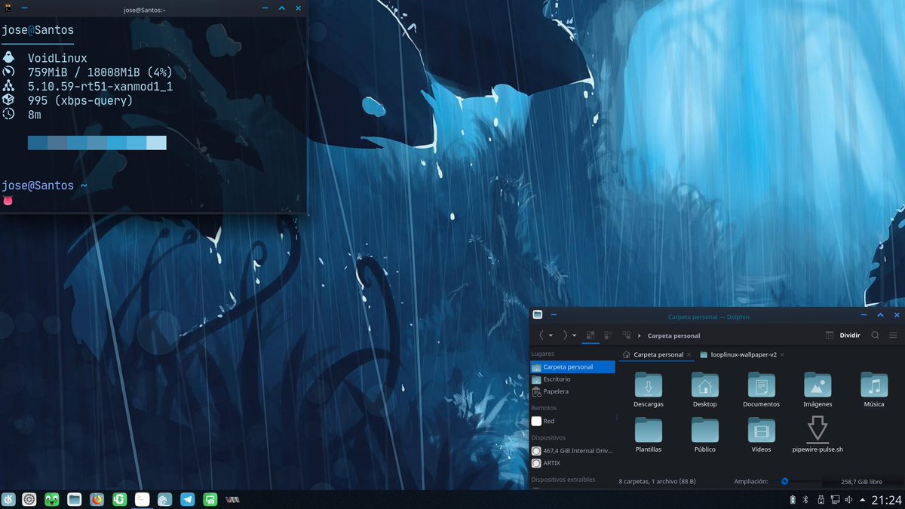Check battery status icon in system tray
The width and height of the screenshot is (905, 509).
(x=793, y=499)
